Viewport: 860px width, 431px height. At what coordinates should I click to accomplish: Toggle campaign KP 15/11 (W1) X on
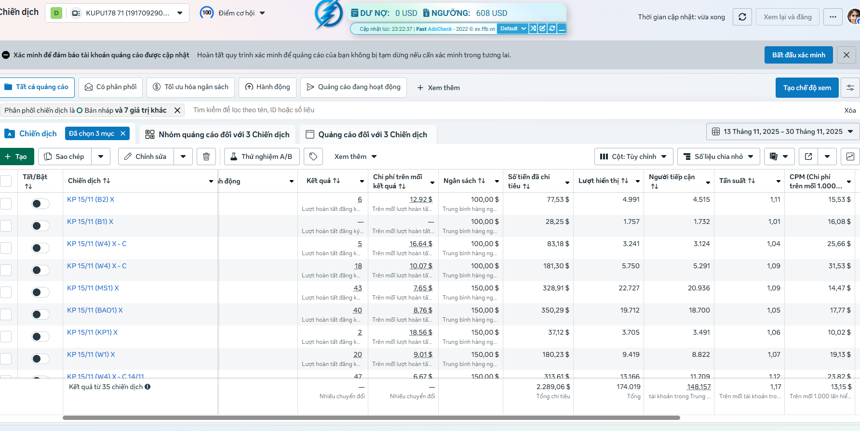click(40, 359)
